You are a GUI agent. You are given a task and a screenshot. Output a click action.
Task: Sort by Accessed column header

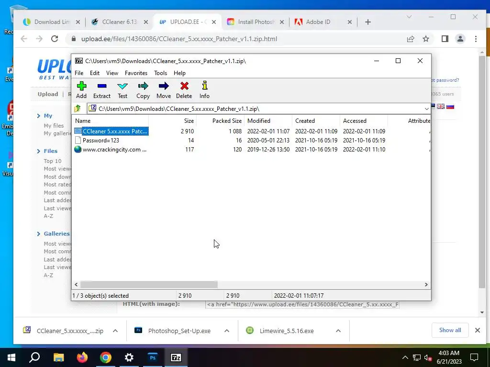coord(364,121)
